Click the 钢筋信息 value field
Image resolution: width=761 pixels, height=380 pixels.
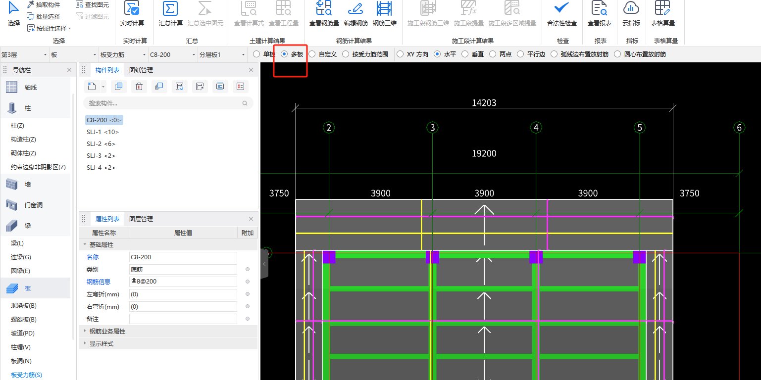(183, 282)
